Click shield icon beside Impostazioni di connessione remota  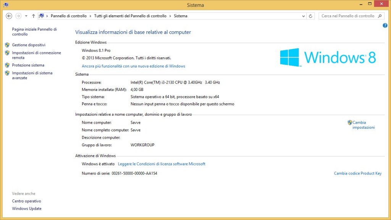7,53
